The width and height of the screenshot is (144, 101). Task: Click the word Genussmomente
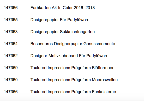99,44
